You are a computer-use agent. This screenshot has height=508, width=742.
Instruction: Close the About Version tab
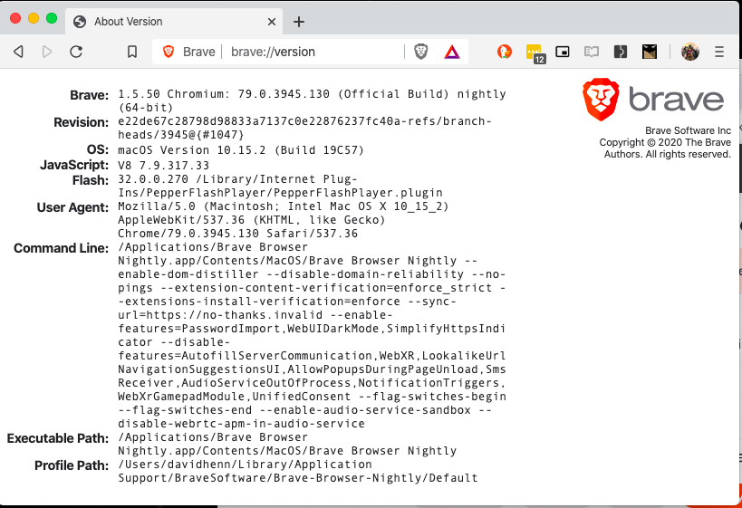(272, 22)
